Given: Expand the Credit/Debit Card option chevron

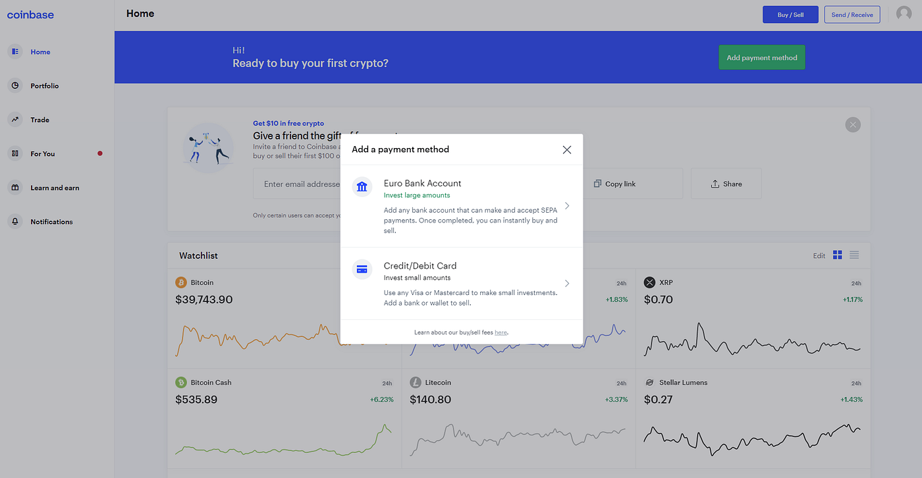Looking at the screenshot, I should 567,284.
